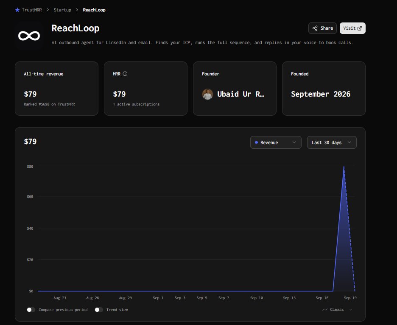Open the Revenue metric dropdown
397x325 pixels.
pyautogui.click(x=276, y=142)
